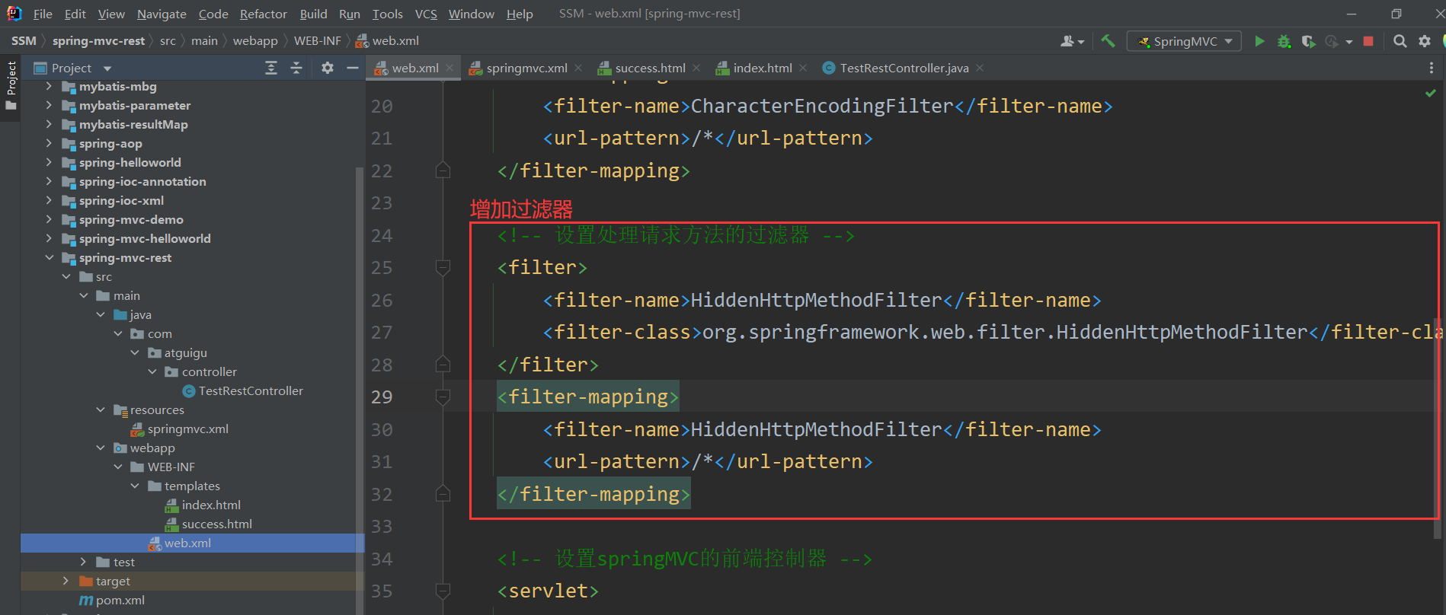Open the Build menu
Image resolution: width=1446 pixels, height=615 pixels.
313,14
